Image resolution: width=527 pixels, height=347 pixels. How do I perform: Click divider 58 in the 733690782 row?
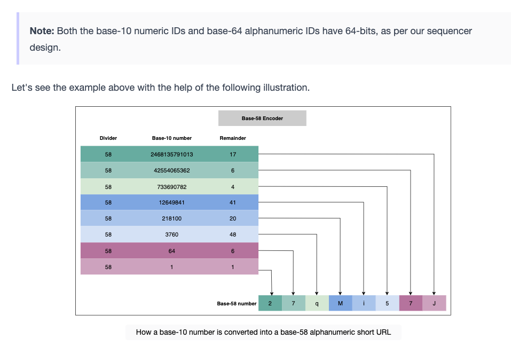point(108,187)
